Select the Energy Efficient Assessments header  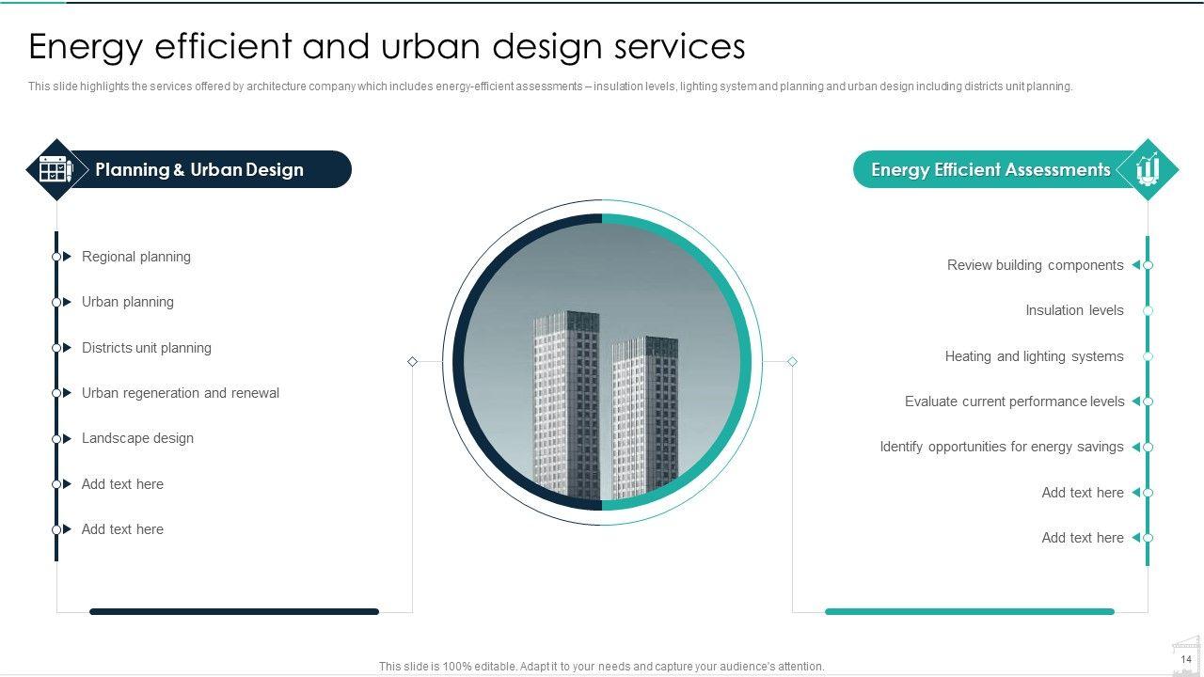coord(990,170)
